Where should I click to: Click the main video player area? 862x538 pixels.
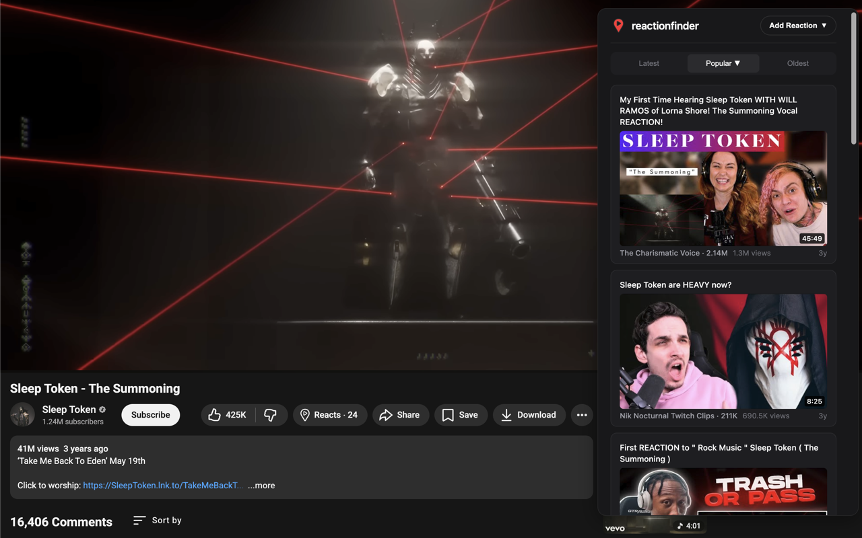tap(298, 185)
